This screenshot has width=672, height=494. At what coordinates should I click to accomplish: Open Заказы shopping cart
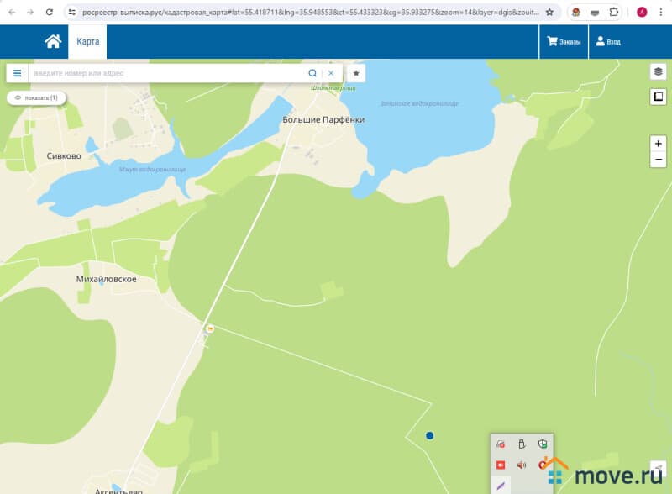pos(564,41)
